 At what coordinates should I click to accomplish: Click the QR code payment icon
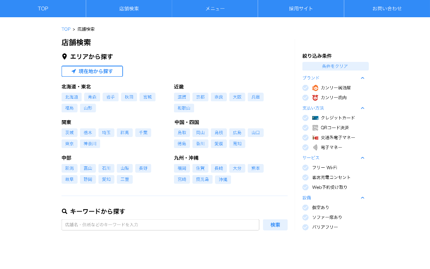tap(315, 128)
